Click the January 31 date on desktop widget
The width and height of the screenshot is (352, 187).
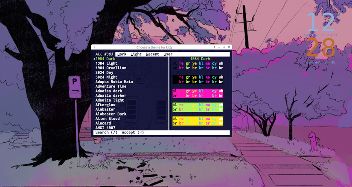(x=329, y=35)
